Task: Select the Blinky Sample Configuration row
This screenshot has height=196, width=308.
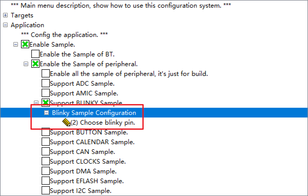Action: click(94, 113)
